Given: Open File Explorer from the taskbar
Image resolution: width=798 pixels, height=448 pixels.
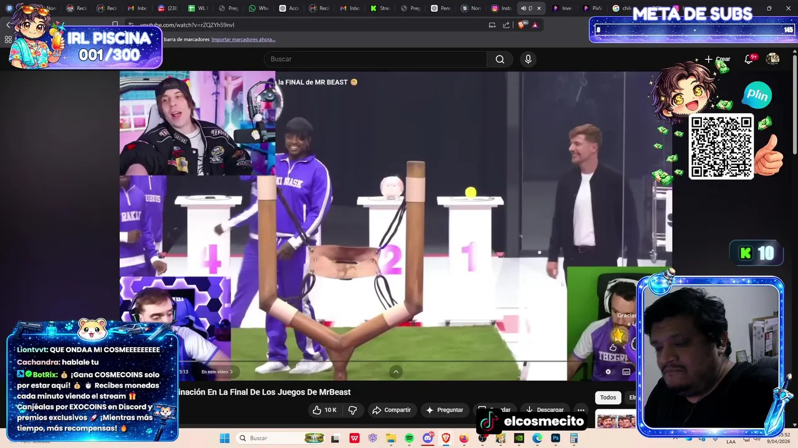Looking at the screenshot, I should point(391,438).
